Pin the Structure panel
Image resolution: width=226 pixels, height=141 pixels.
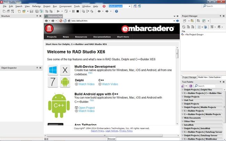point(37,16)
